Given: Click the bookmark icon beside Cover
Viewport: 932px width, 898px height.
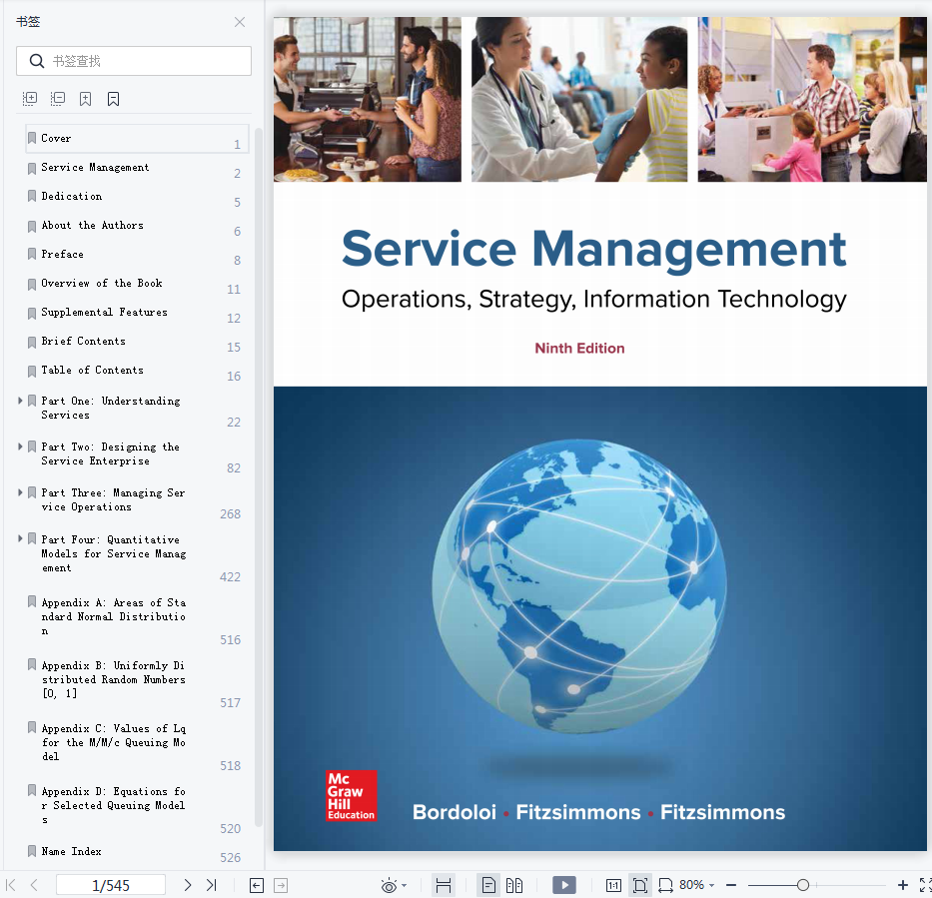Looking at the screenshot, I should [x=32, y=138].
